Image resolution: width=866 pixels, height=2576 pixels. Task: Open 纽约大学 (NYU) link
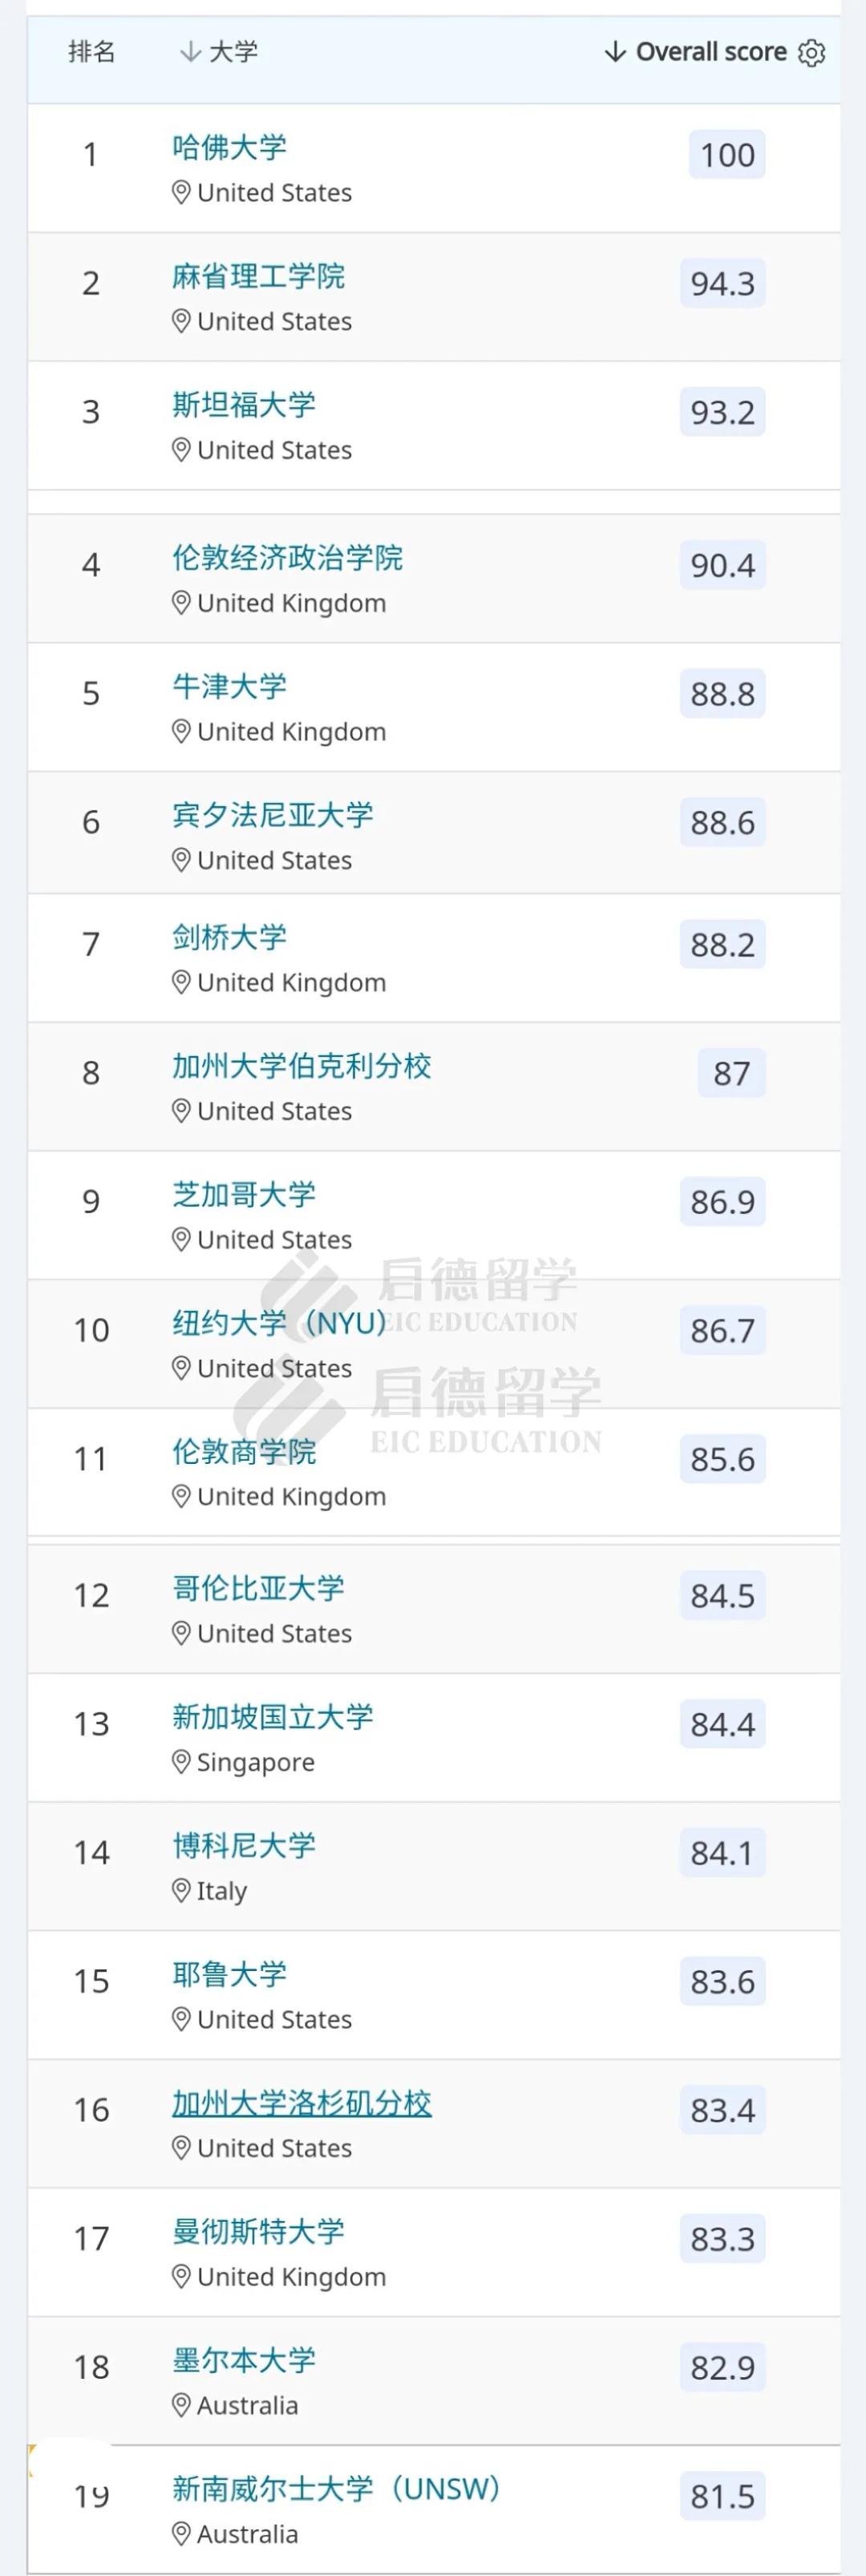(278, 1323)
